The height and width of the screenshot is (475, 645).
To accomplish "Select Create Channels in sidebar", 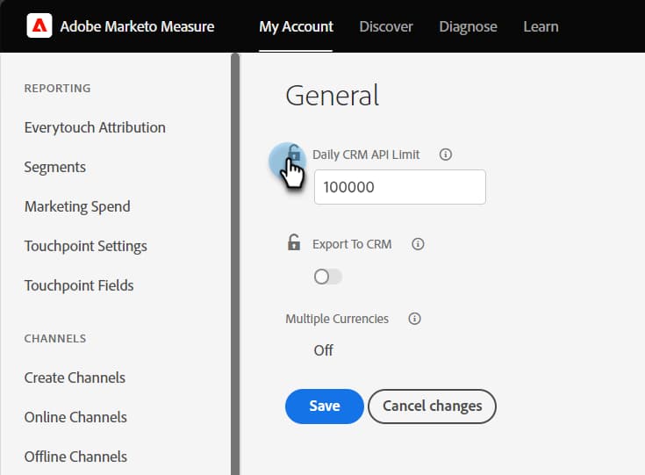I will tap(75, 378).
